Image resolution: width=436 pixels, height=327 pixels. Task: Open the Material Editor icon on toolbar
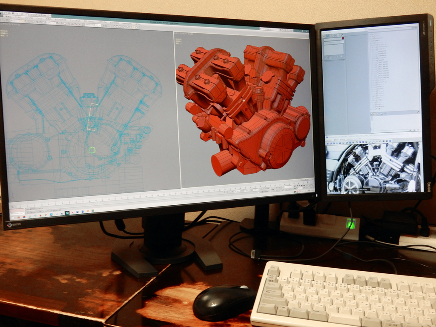[123, 27]
